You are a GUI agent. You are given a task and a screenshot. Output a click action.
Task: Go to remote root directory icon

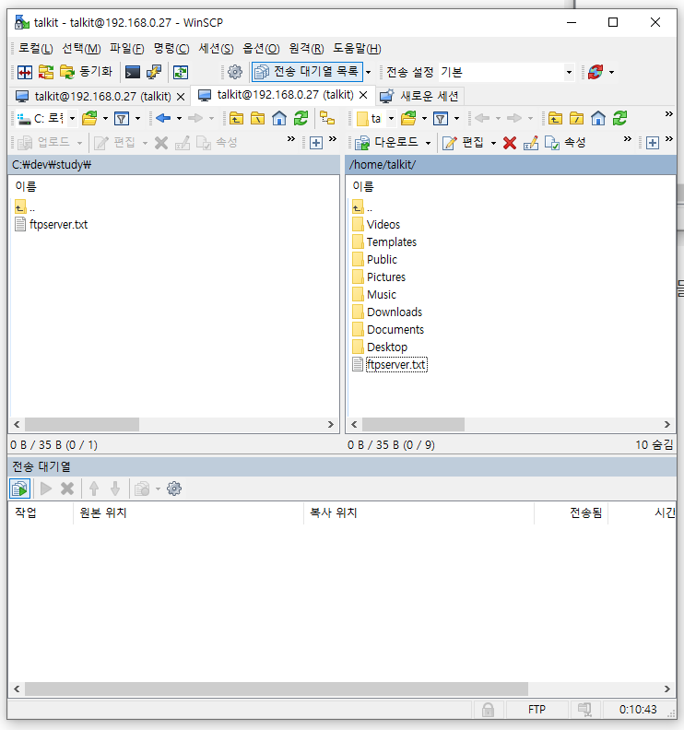[x=576, y=119]
